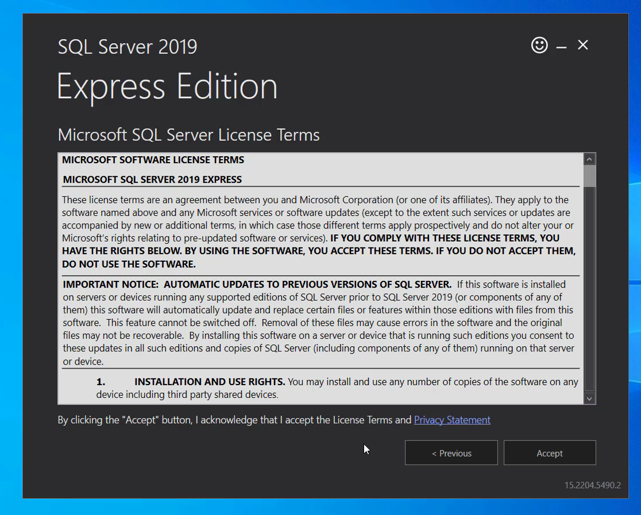Click the 'SQL Server 2019' title text
Image resolution: width=641 pixels, height=515 pixels.
pos(128,47)
